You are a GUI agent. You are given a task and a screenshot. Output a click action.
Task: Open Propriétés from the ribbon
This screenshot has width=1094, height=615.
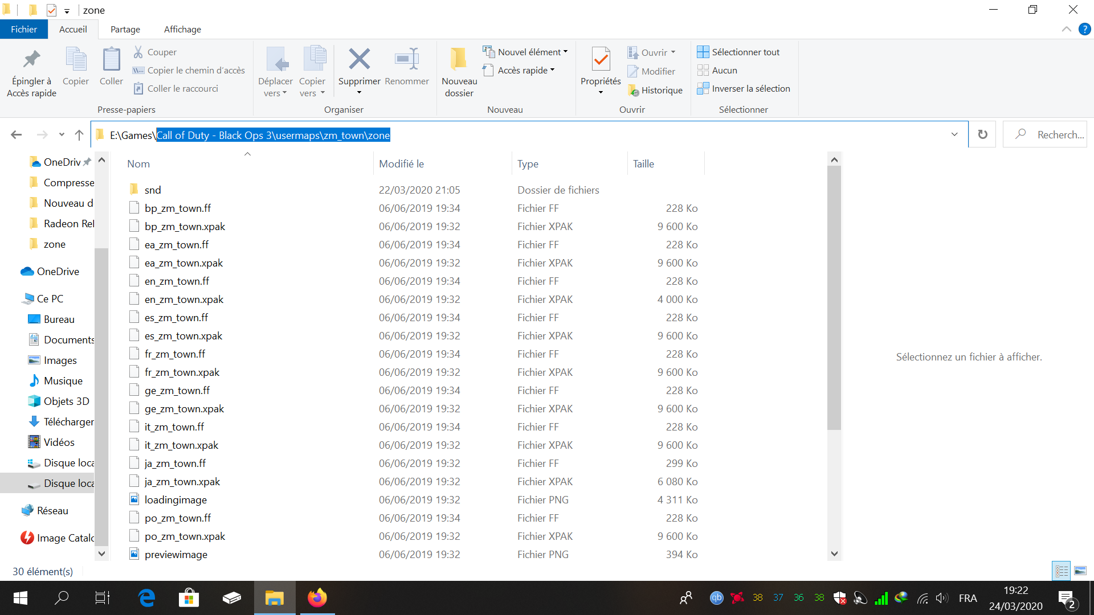click(x=601, y=60)
